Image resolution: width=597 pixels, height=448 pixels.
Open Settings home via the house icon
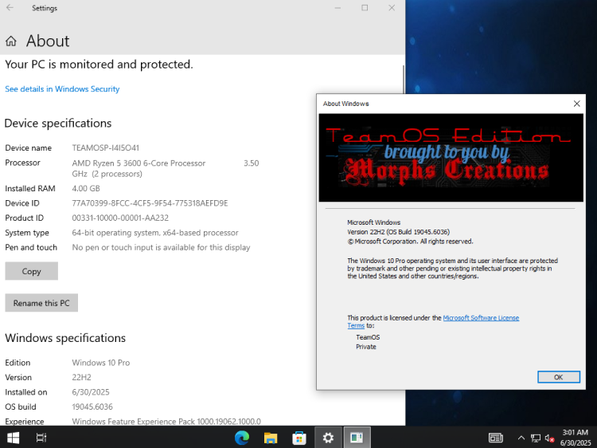[x=11, y=41]
